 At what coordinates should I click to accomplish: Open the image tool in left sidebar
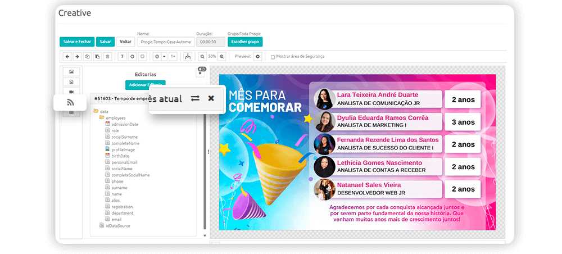pos(71,72)
